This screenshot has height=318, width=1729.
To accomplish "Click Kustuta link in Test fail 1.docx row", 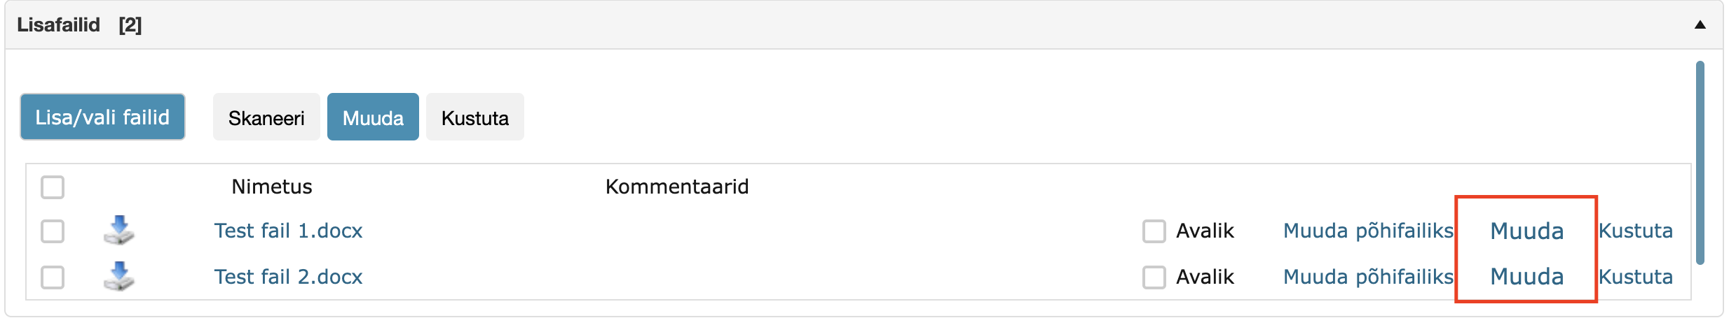I will 1636,231.
